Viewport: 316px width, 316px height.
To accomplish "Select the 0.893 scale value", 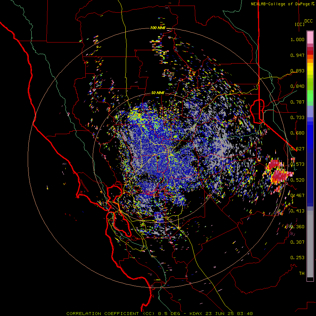I will point(297,71).
